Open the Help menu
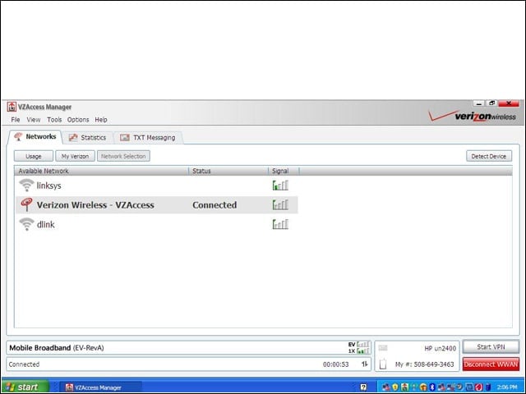The image size is (526, 394). click(x=101, y=120)
